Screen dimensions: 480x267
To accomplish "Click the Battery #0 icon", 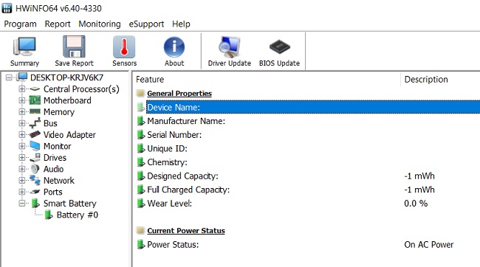I will pyautogui.click(x=48, y=215).
